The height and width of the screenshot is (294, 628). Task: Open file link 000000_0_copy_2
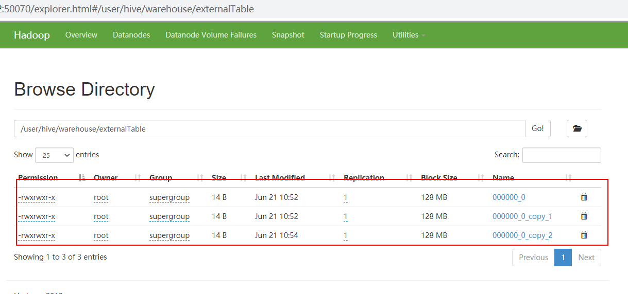click(522, 235)
